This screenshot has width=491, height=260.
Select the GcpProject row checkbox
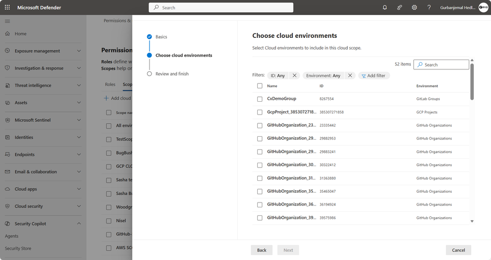pos(260,112)
